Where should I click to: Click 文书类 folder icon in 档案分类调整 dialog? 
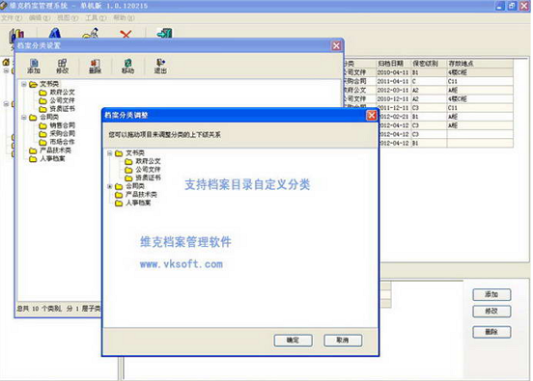click(x=119, y=153)
